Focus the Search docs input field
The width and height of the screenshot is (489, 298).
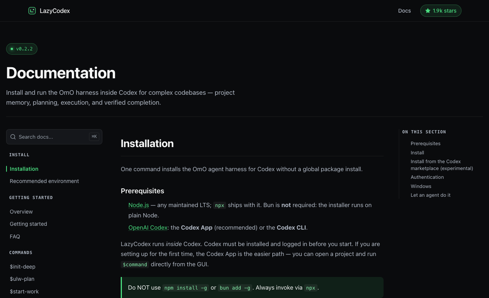[x=54, y=137]
